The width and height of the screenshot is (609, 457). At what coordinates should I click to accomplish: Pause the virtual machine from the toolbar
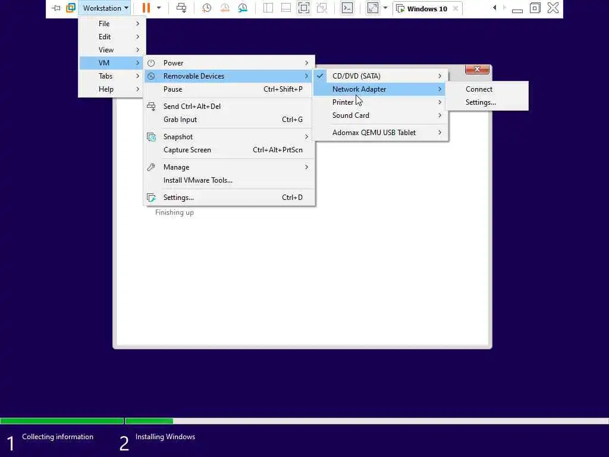(x=146, y=8)
